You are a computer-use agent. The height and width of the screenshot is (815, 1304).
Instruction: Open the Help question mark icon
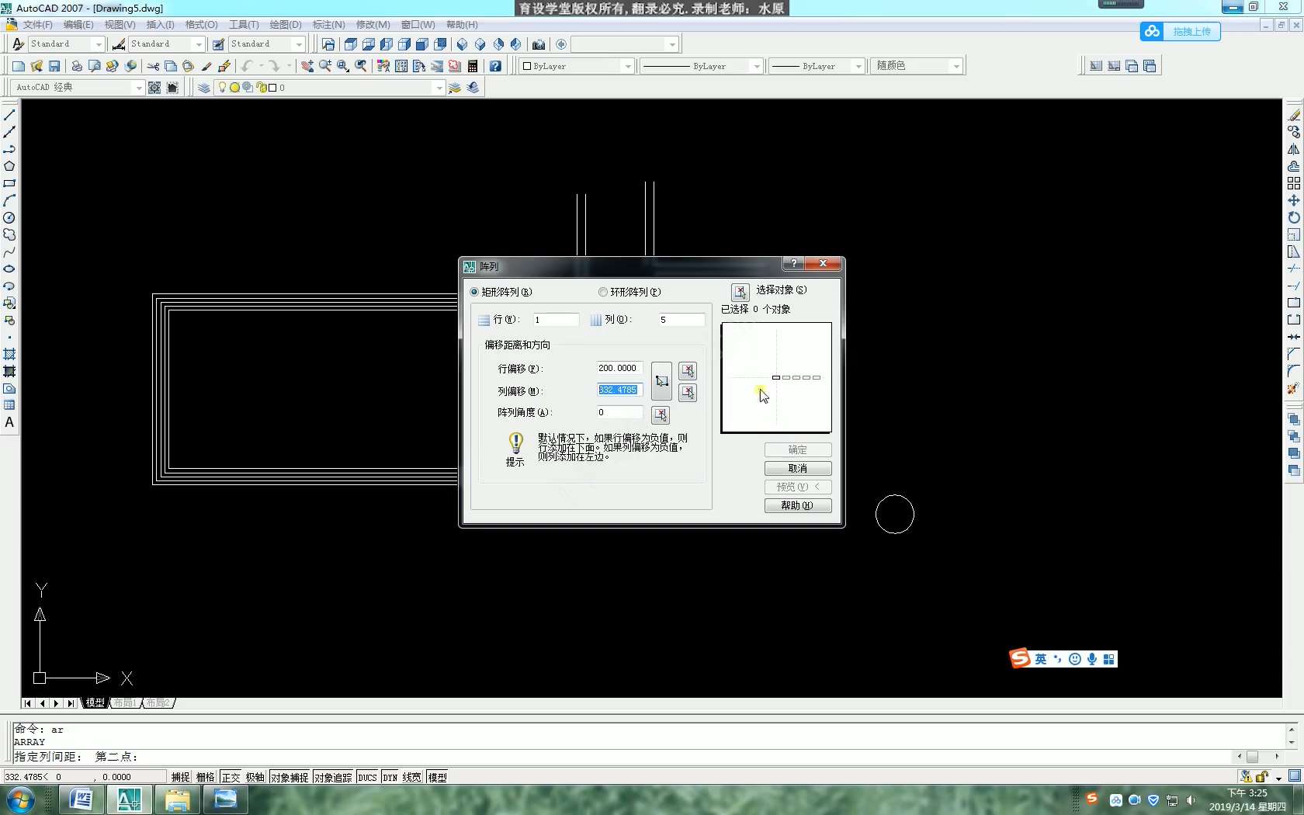(495, 66)
